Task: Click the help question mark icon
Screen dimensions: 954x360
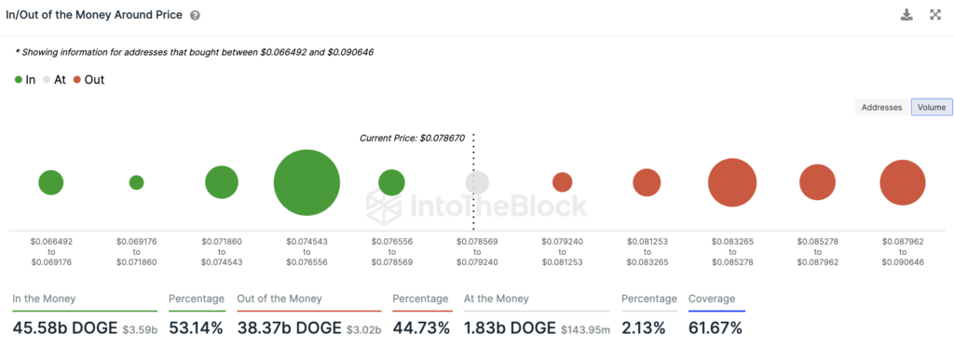Action: click(195, 16)
